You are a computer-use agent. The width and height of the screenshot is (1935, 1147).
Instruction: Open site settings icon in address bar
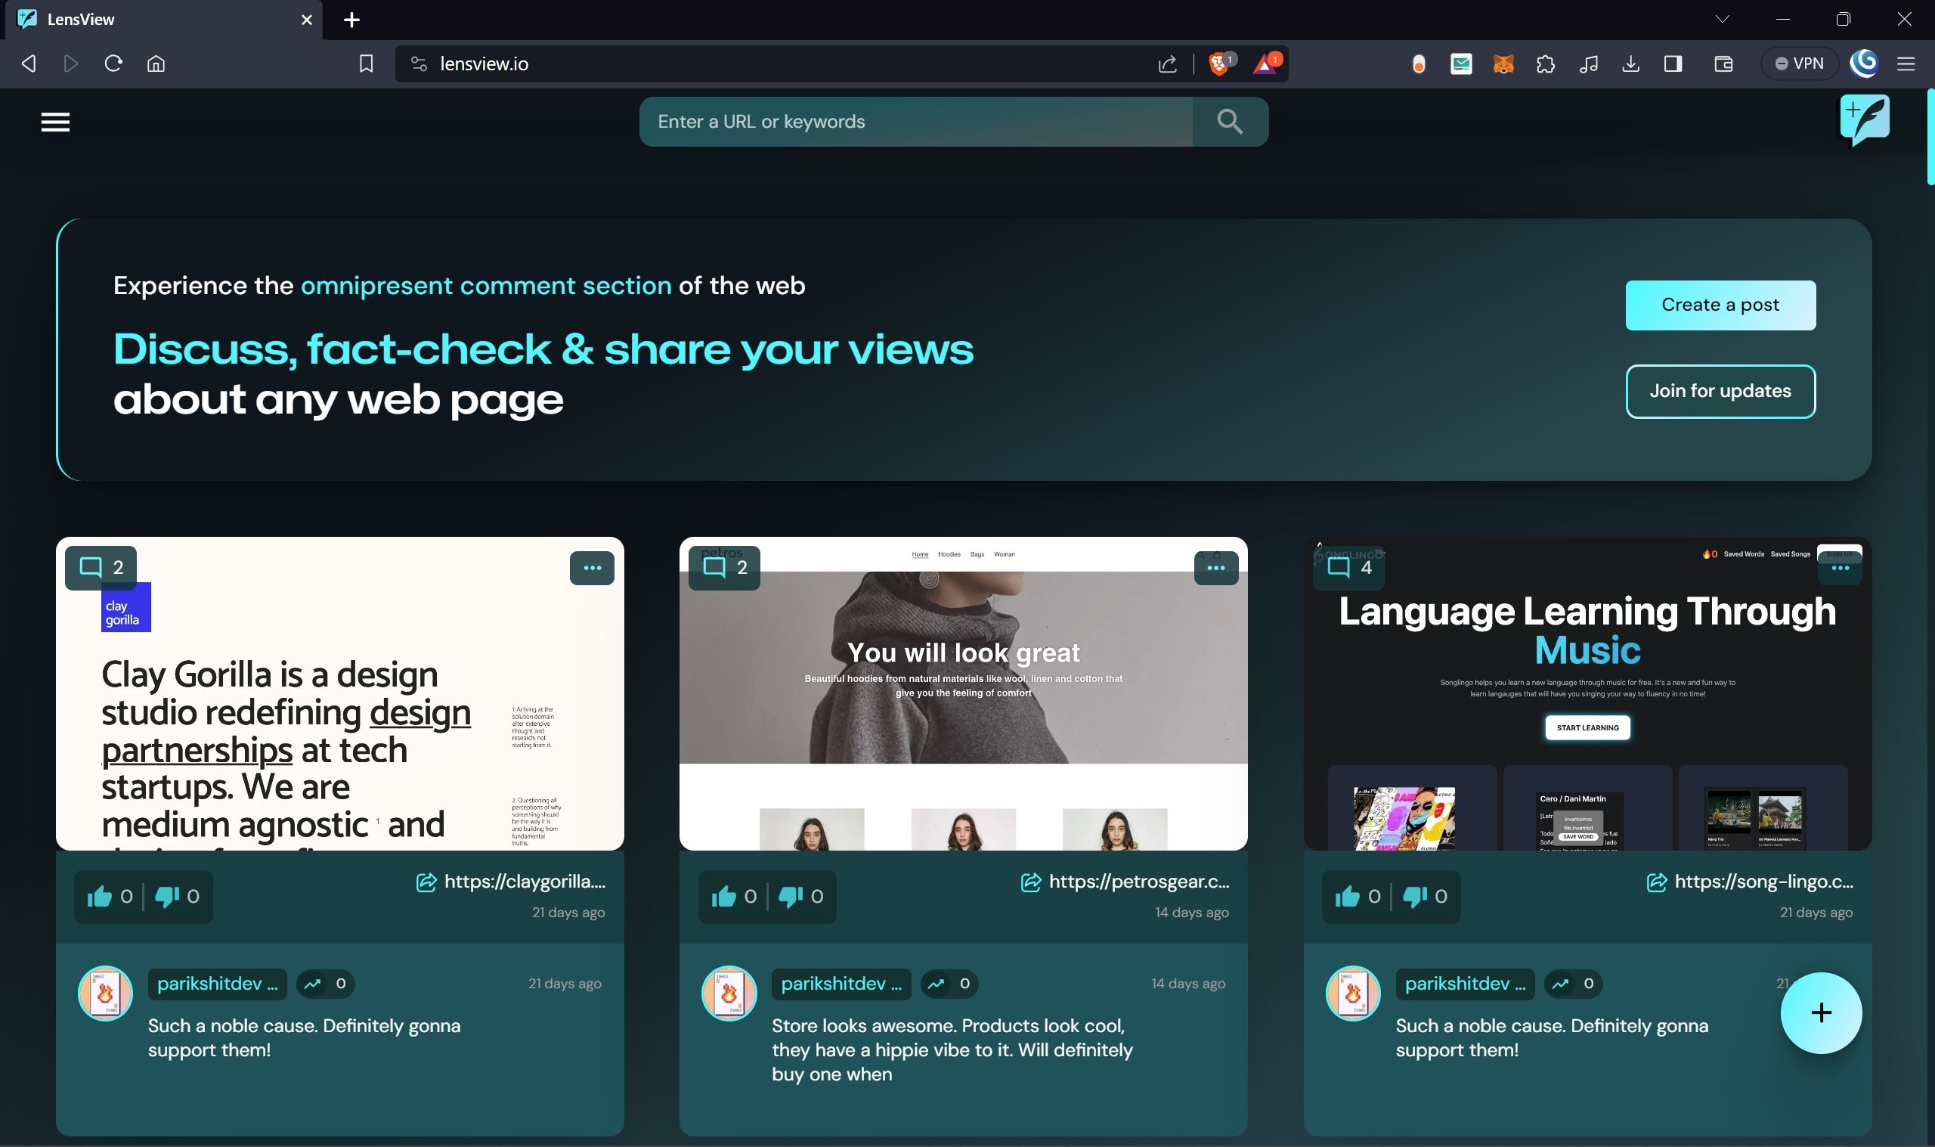click(x=419, y=64)
